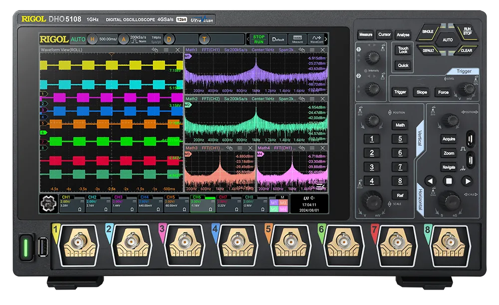Click the hardware Cursor key
The height and width of the screenshot is (305, 499).
[384, 34]
